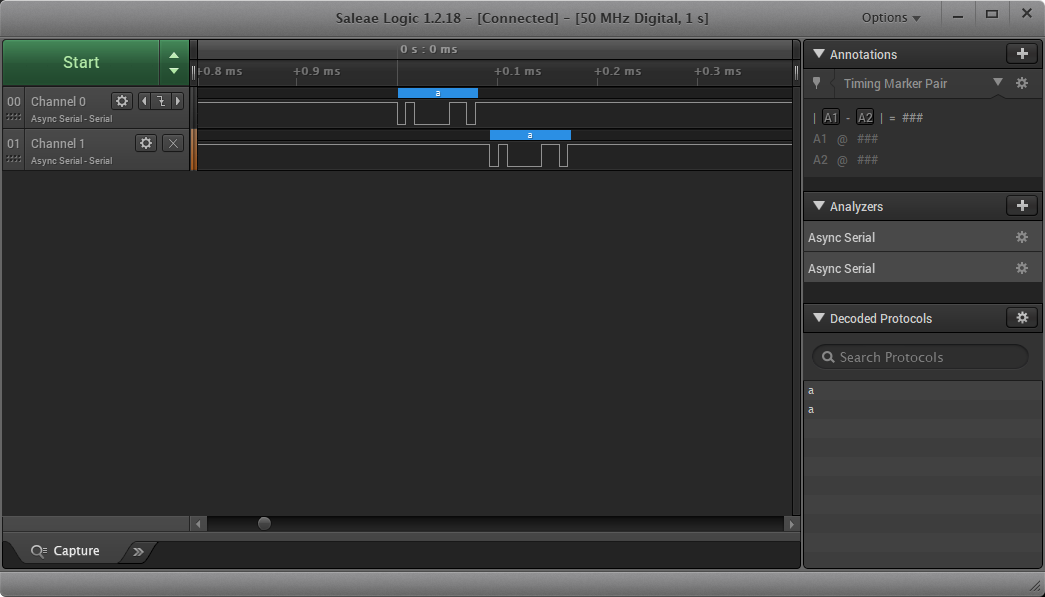Click the Timing Marker Pair gear icon
The height and width of the screenshot is (597, 1045).
click(1022, 84)
